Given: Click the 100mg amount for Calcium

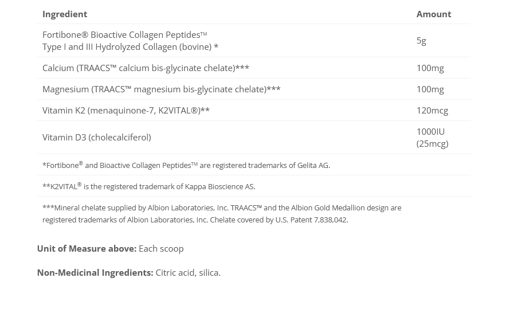Looking at the screenshot, I should [430, 68].
